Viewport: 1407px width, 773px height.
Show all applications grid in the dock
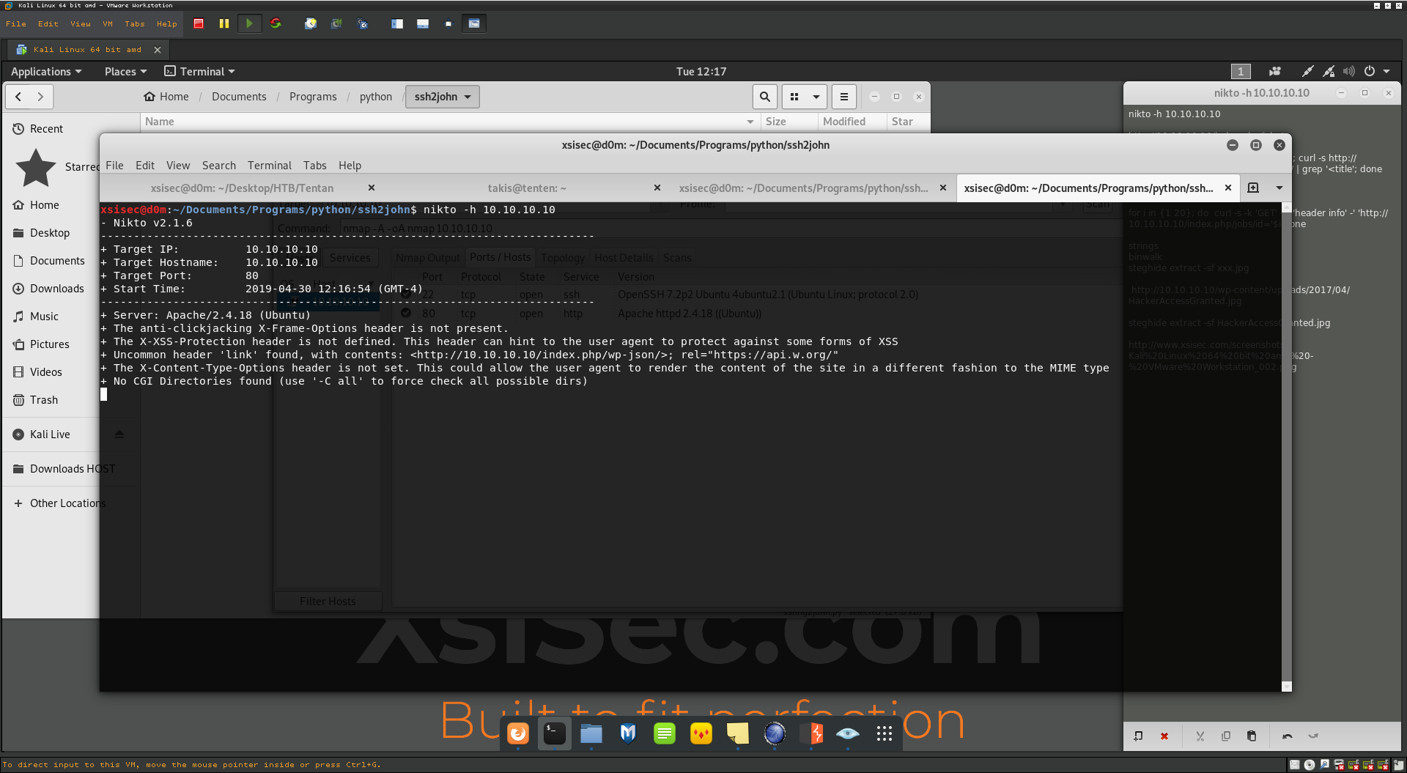[885, 733]
